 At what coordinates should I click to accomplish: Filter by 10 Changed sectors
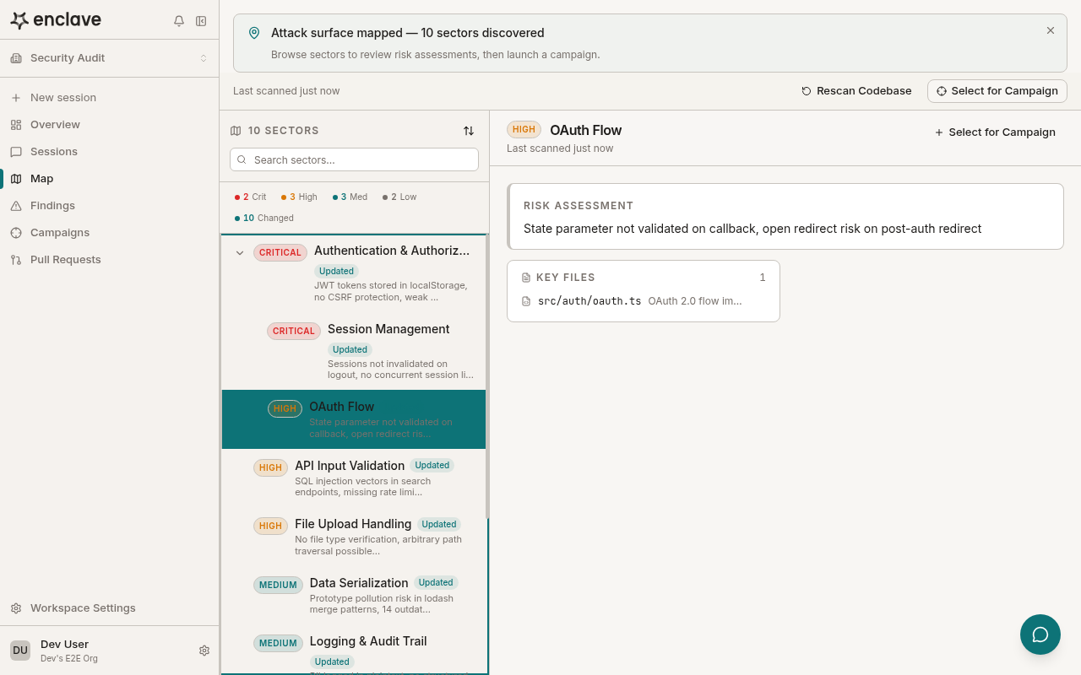click(264, 218)
